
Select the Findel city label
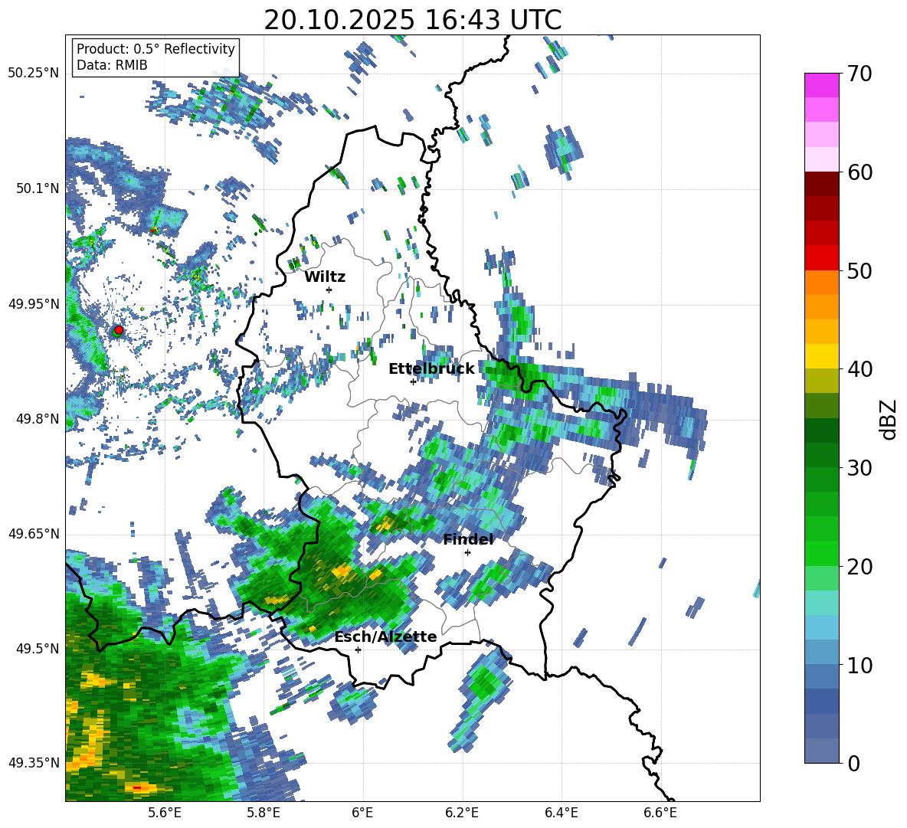pos(468,539)
